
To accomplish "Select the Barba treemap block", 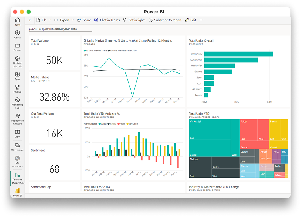I will [279, 168].
